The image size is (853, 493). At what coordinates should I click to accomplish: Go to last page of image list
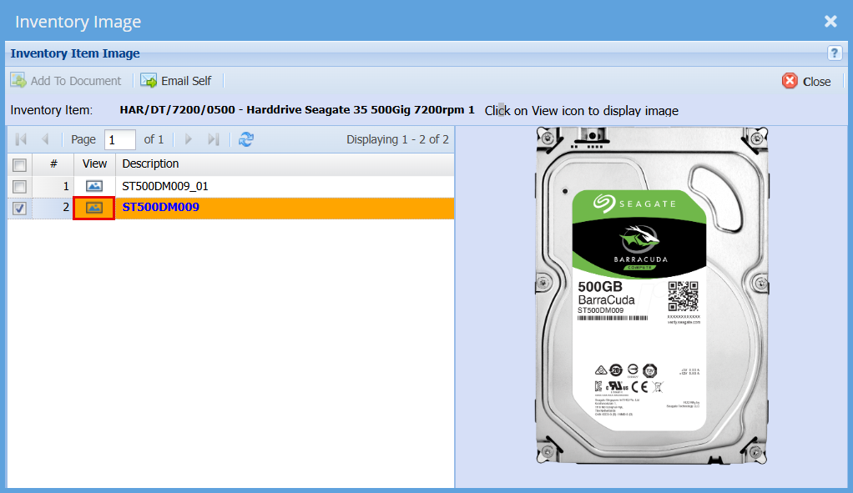click(x=214, y=139)
